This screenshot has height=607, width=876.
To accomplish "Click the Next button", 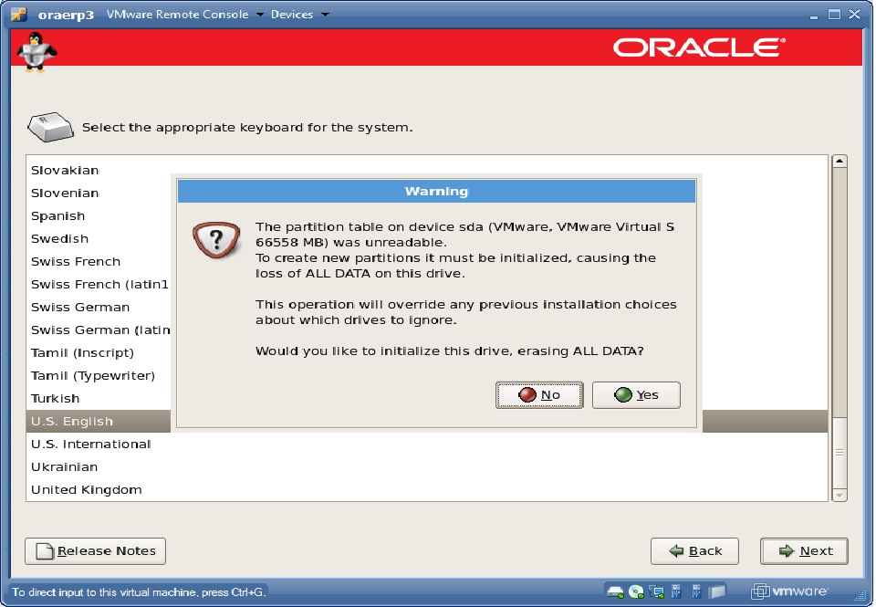I will [804, 550].
